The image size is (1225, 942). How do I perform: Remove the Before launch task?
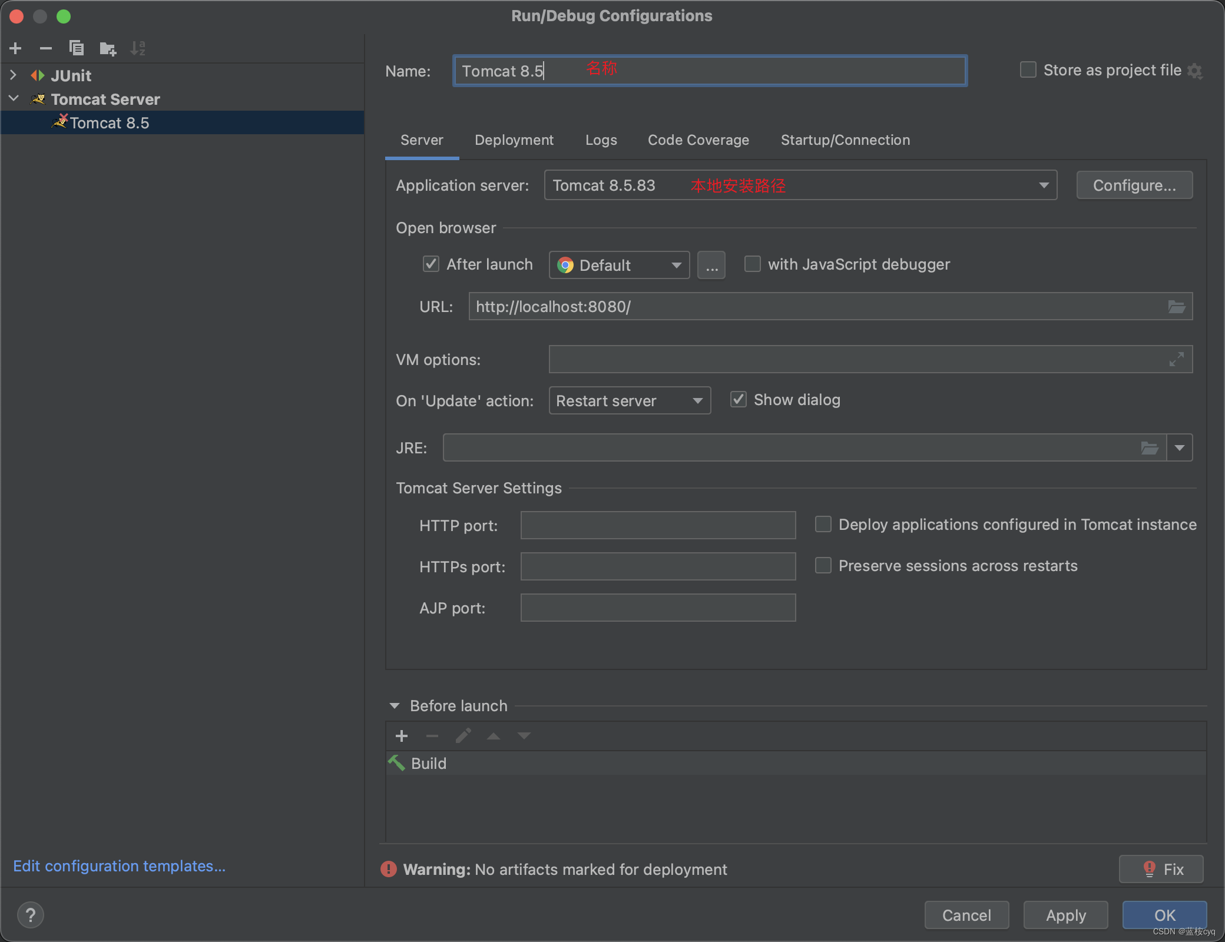coord(432,736)
